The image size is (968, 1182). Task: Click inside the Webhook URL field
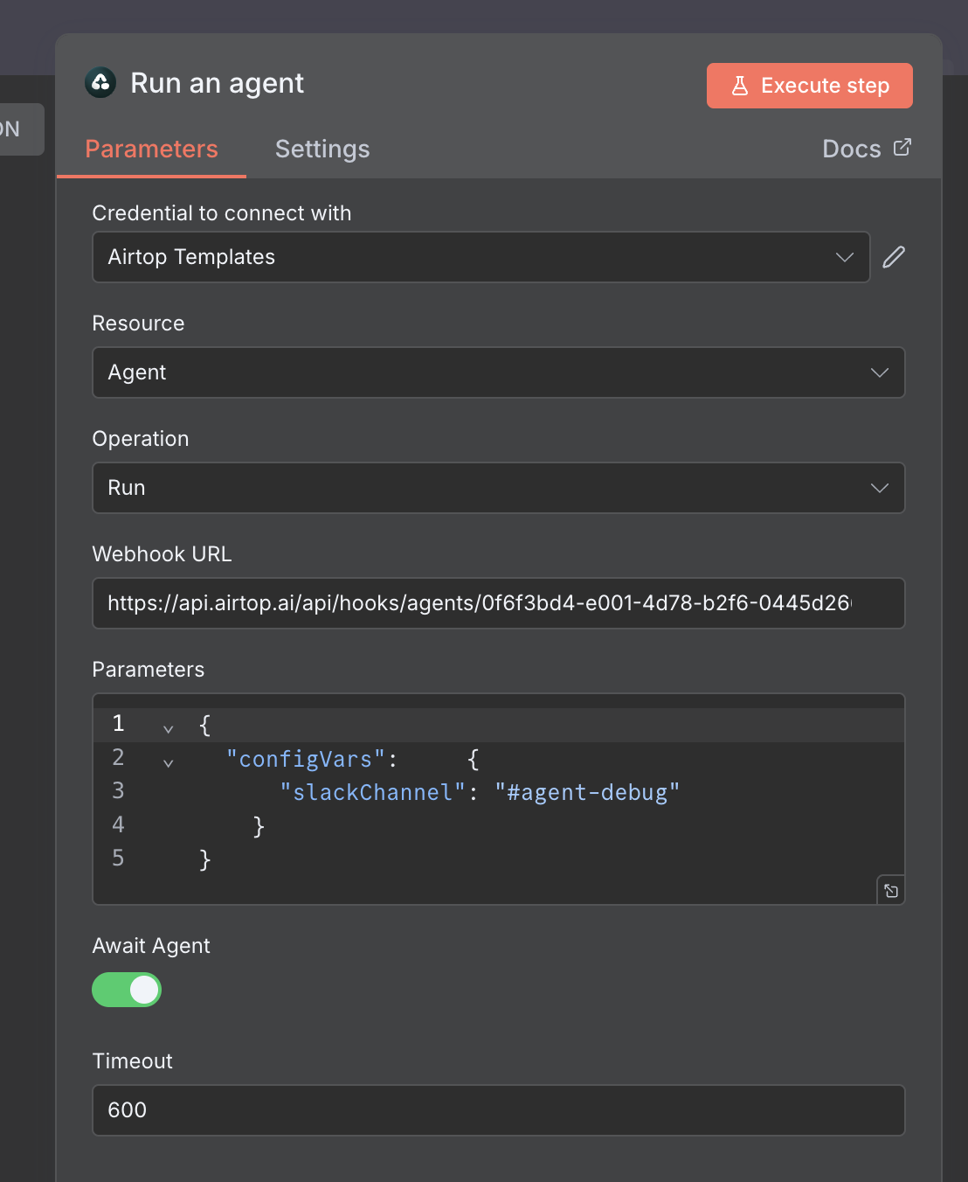coord(498,603)
